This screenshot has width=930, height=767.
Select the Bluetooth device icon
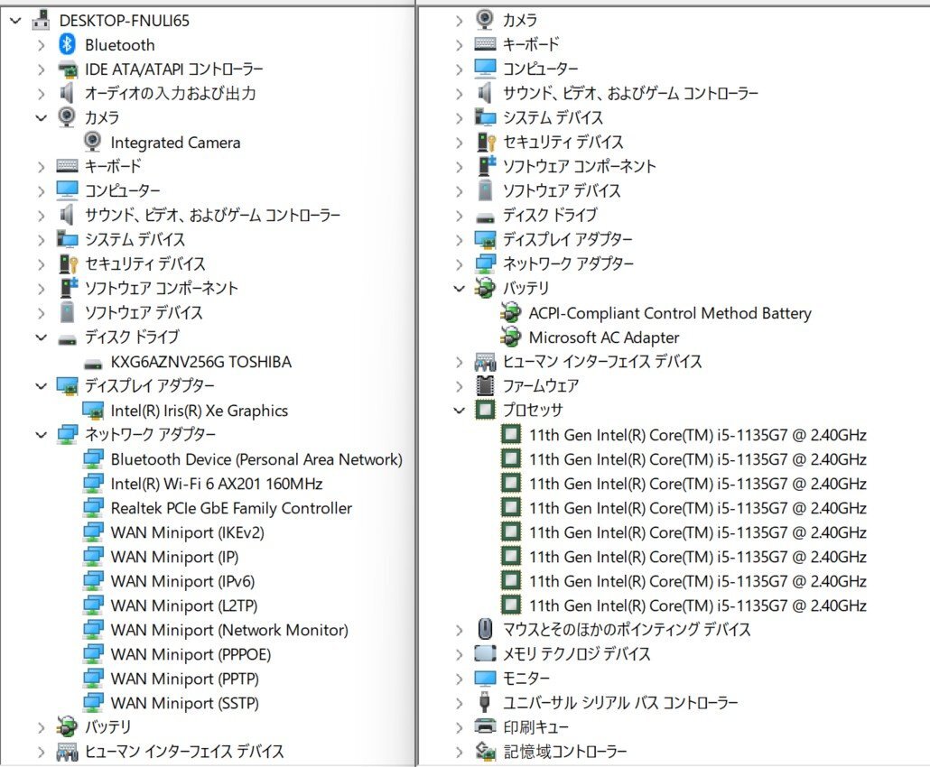coord(65,44)
